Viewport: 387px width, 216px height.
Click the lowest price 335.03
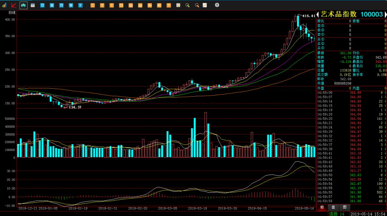pyautogui.click(x=381, y=66)
